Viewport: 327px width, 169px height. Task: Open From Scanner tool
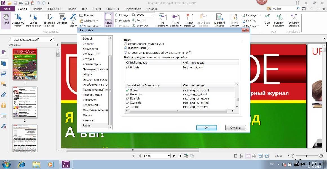[x=176, y=19]
